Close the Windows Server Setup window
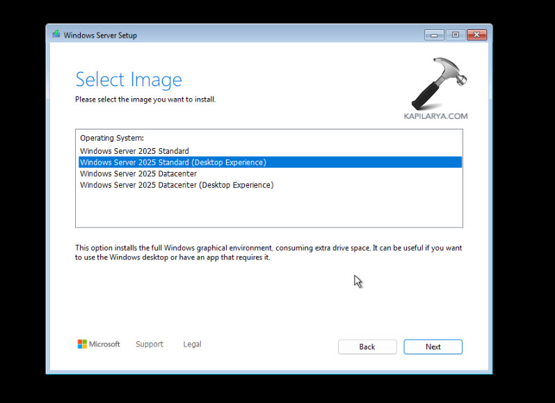 tap(477, 35)
